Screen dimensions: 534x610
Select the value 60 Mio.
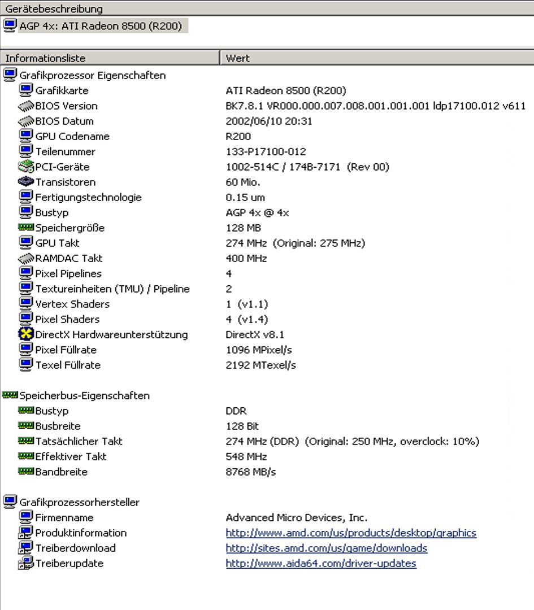(243, 182)
